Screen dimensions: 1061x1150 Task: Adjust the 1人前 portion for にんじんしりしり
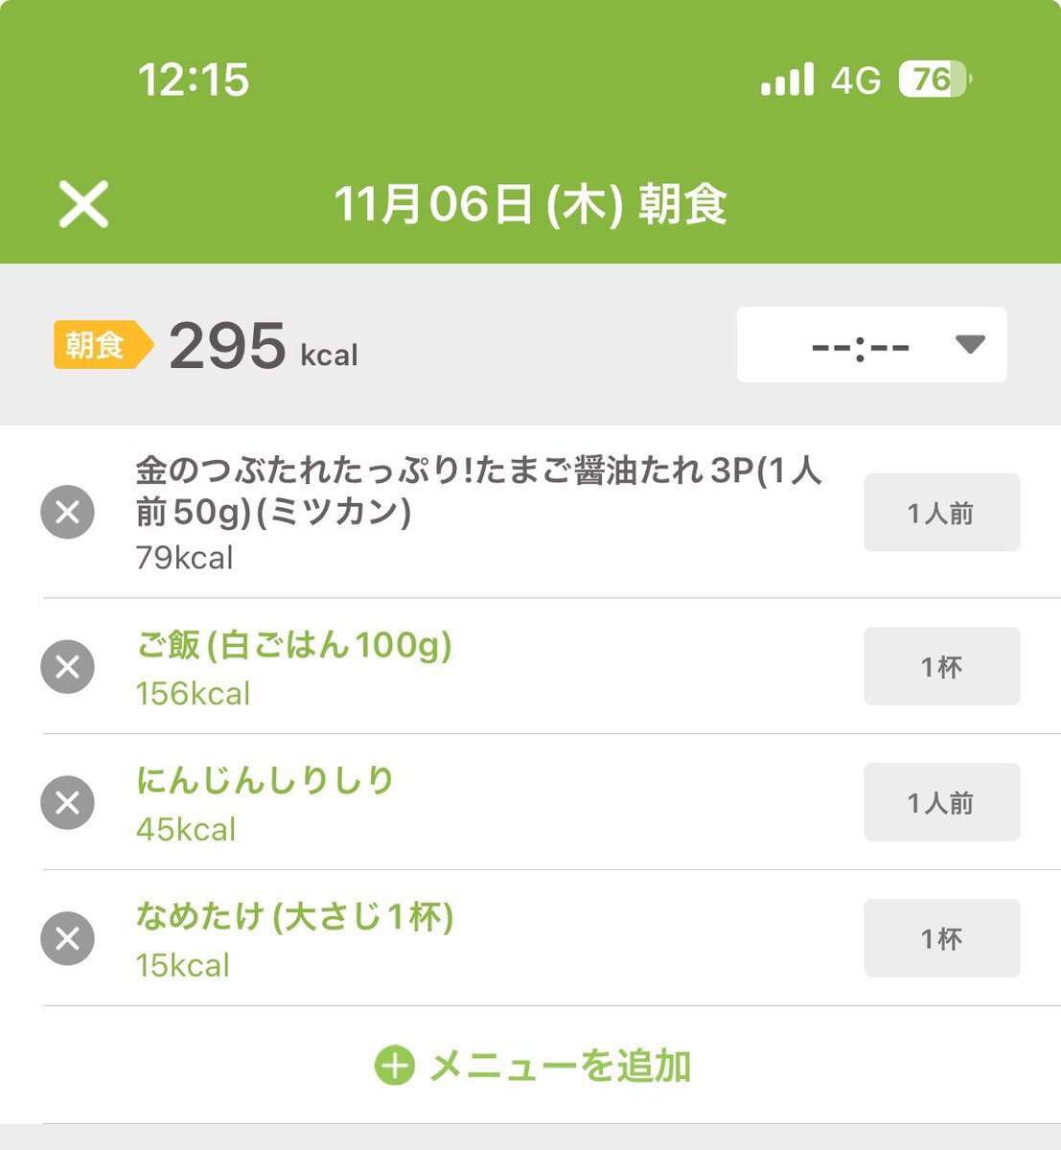941,802
